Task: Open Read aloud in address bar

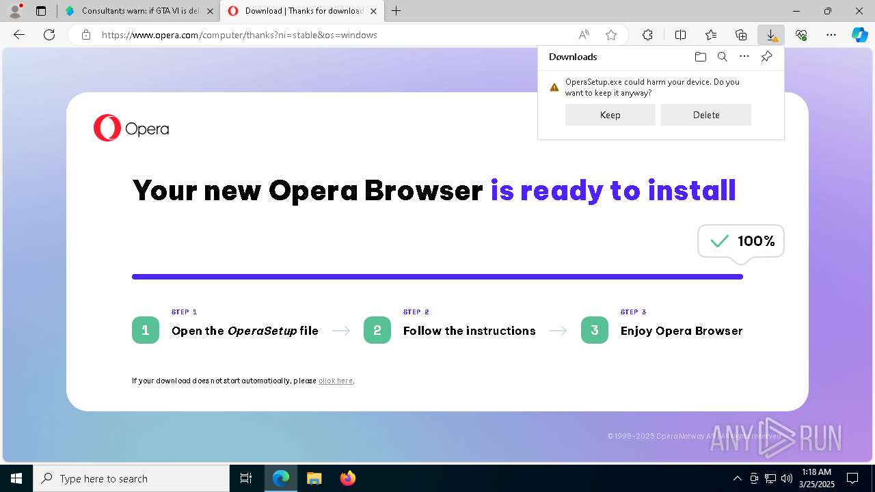Action: [x=584, y=35]
